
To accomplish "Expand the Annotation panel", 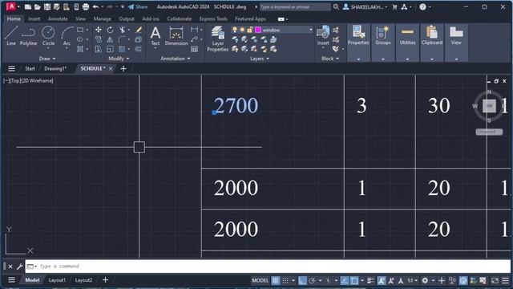I will pos(176,59).
